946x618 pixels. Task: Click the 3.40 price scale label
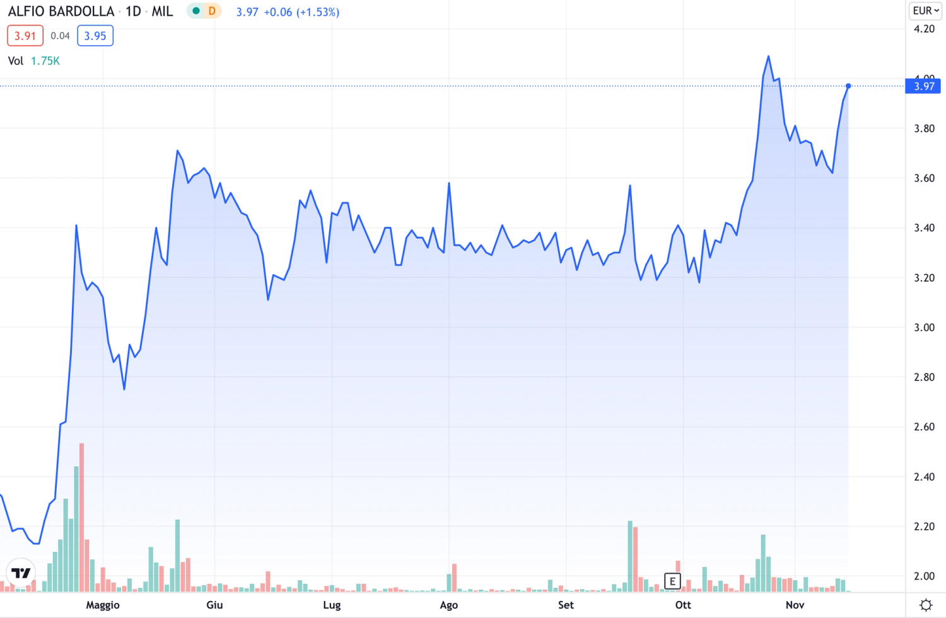(x=925, y=228)
